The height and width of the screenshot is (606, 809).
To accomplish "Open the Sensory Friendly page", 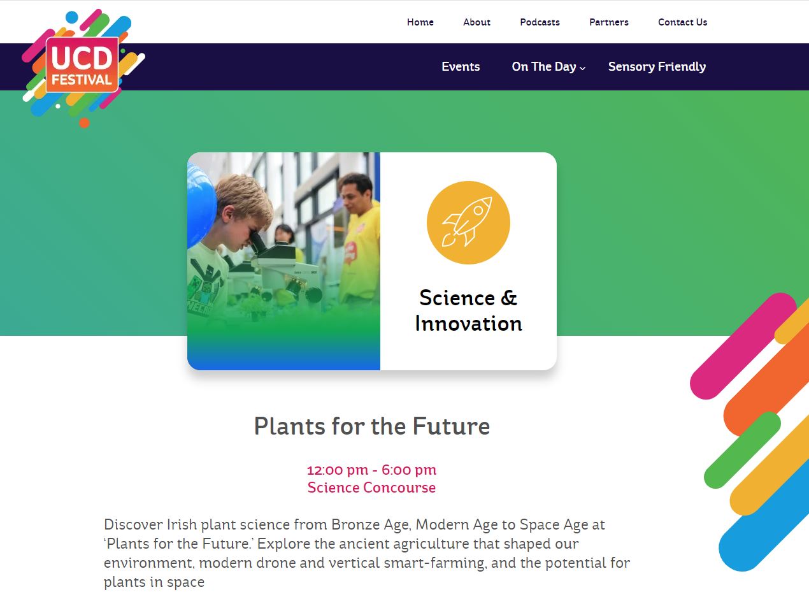I will 657,67.
